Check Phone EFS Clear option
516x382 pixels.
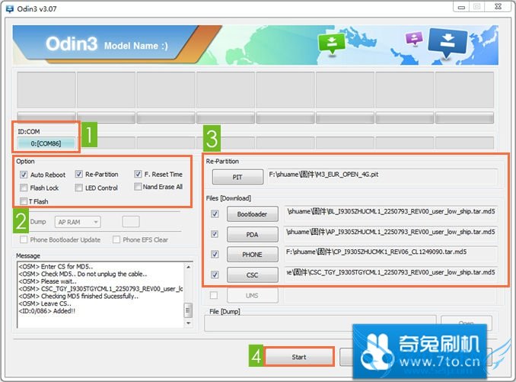point(116,239)
